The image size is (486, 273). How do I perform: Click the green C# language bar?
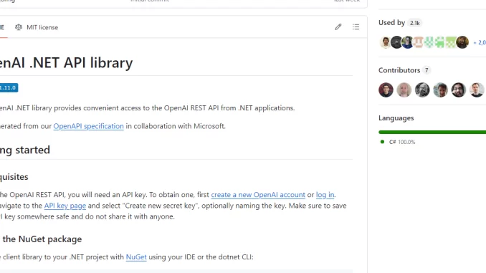tap(432, 133)
